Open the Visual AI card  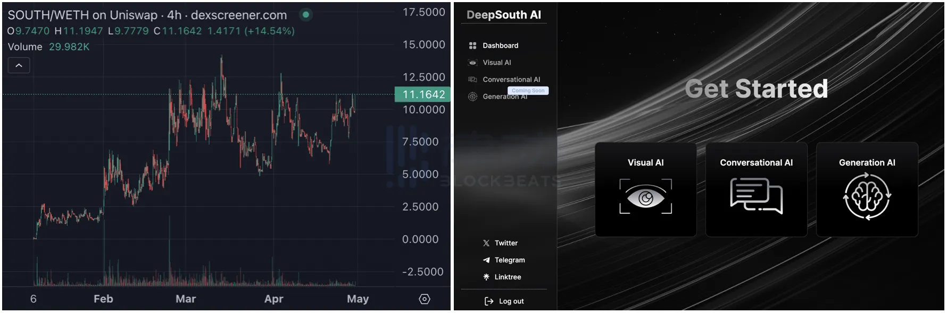[x=645, y=189]
